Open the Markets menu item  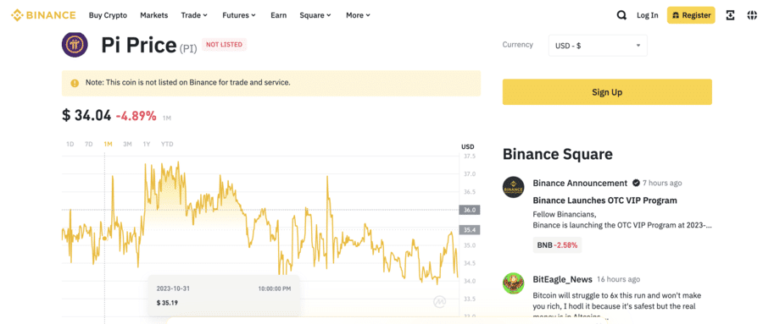pos(153,15)
